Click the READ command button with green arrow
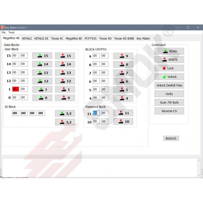203x203 pixels. [x=169, y=51]
